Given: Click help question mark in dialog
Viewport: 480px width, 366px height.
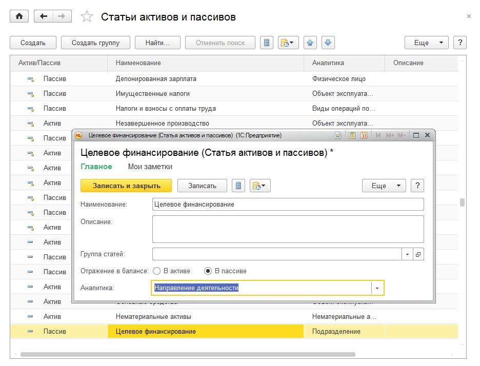Looking at the screenshot, I should tap(418, 186).
